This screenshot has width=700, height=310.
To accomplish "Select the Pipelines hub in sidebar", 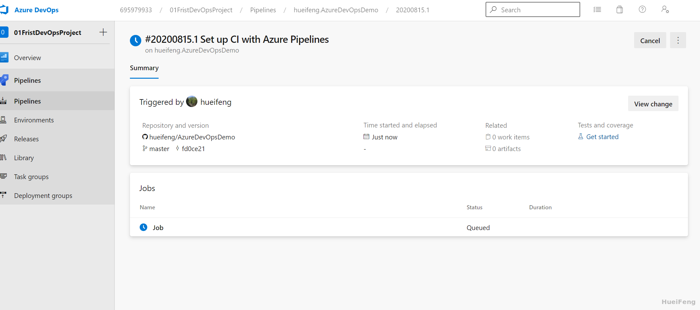I will pyautogui.click(x=57, y=80).
